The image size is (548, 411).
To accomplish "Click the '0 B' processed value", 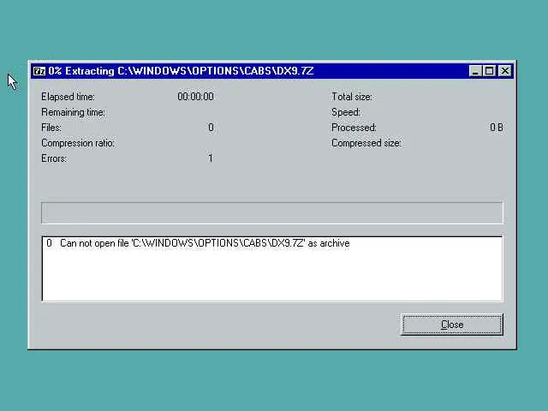I will [497, 128].
